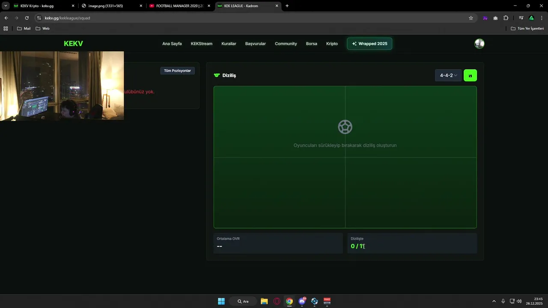This screenshot has width=548, height=308.
Task: Reload the current page
Action: [x=27, y=18]
